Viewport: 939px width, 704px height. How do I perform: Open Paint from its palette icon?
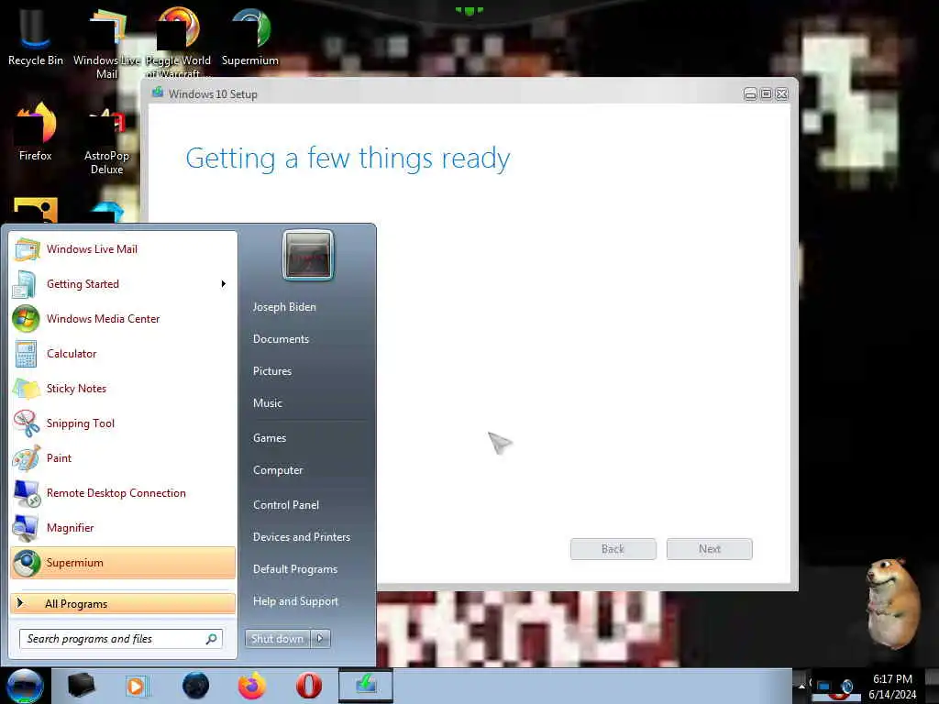26,458
